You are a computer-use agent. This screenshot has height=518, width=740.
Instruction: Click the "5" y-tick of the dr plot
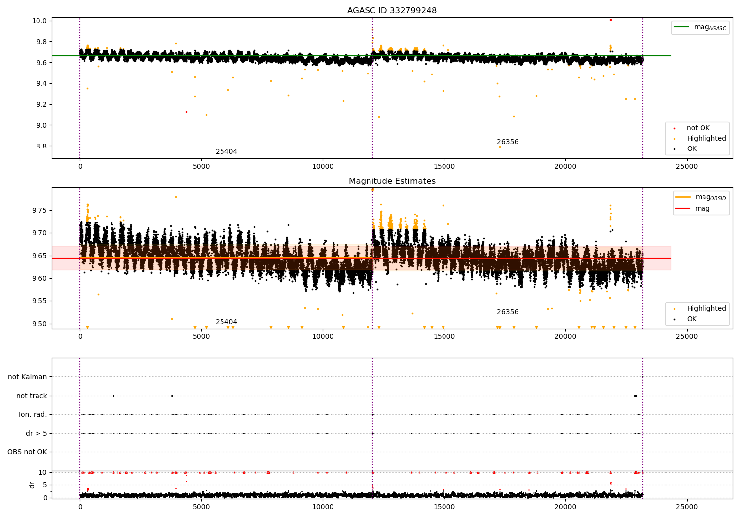(45, 485)
